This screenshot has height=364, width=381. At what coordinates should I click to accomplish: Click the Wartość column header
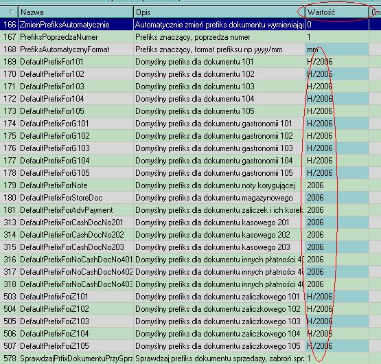(337, 12)
